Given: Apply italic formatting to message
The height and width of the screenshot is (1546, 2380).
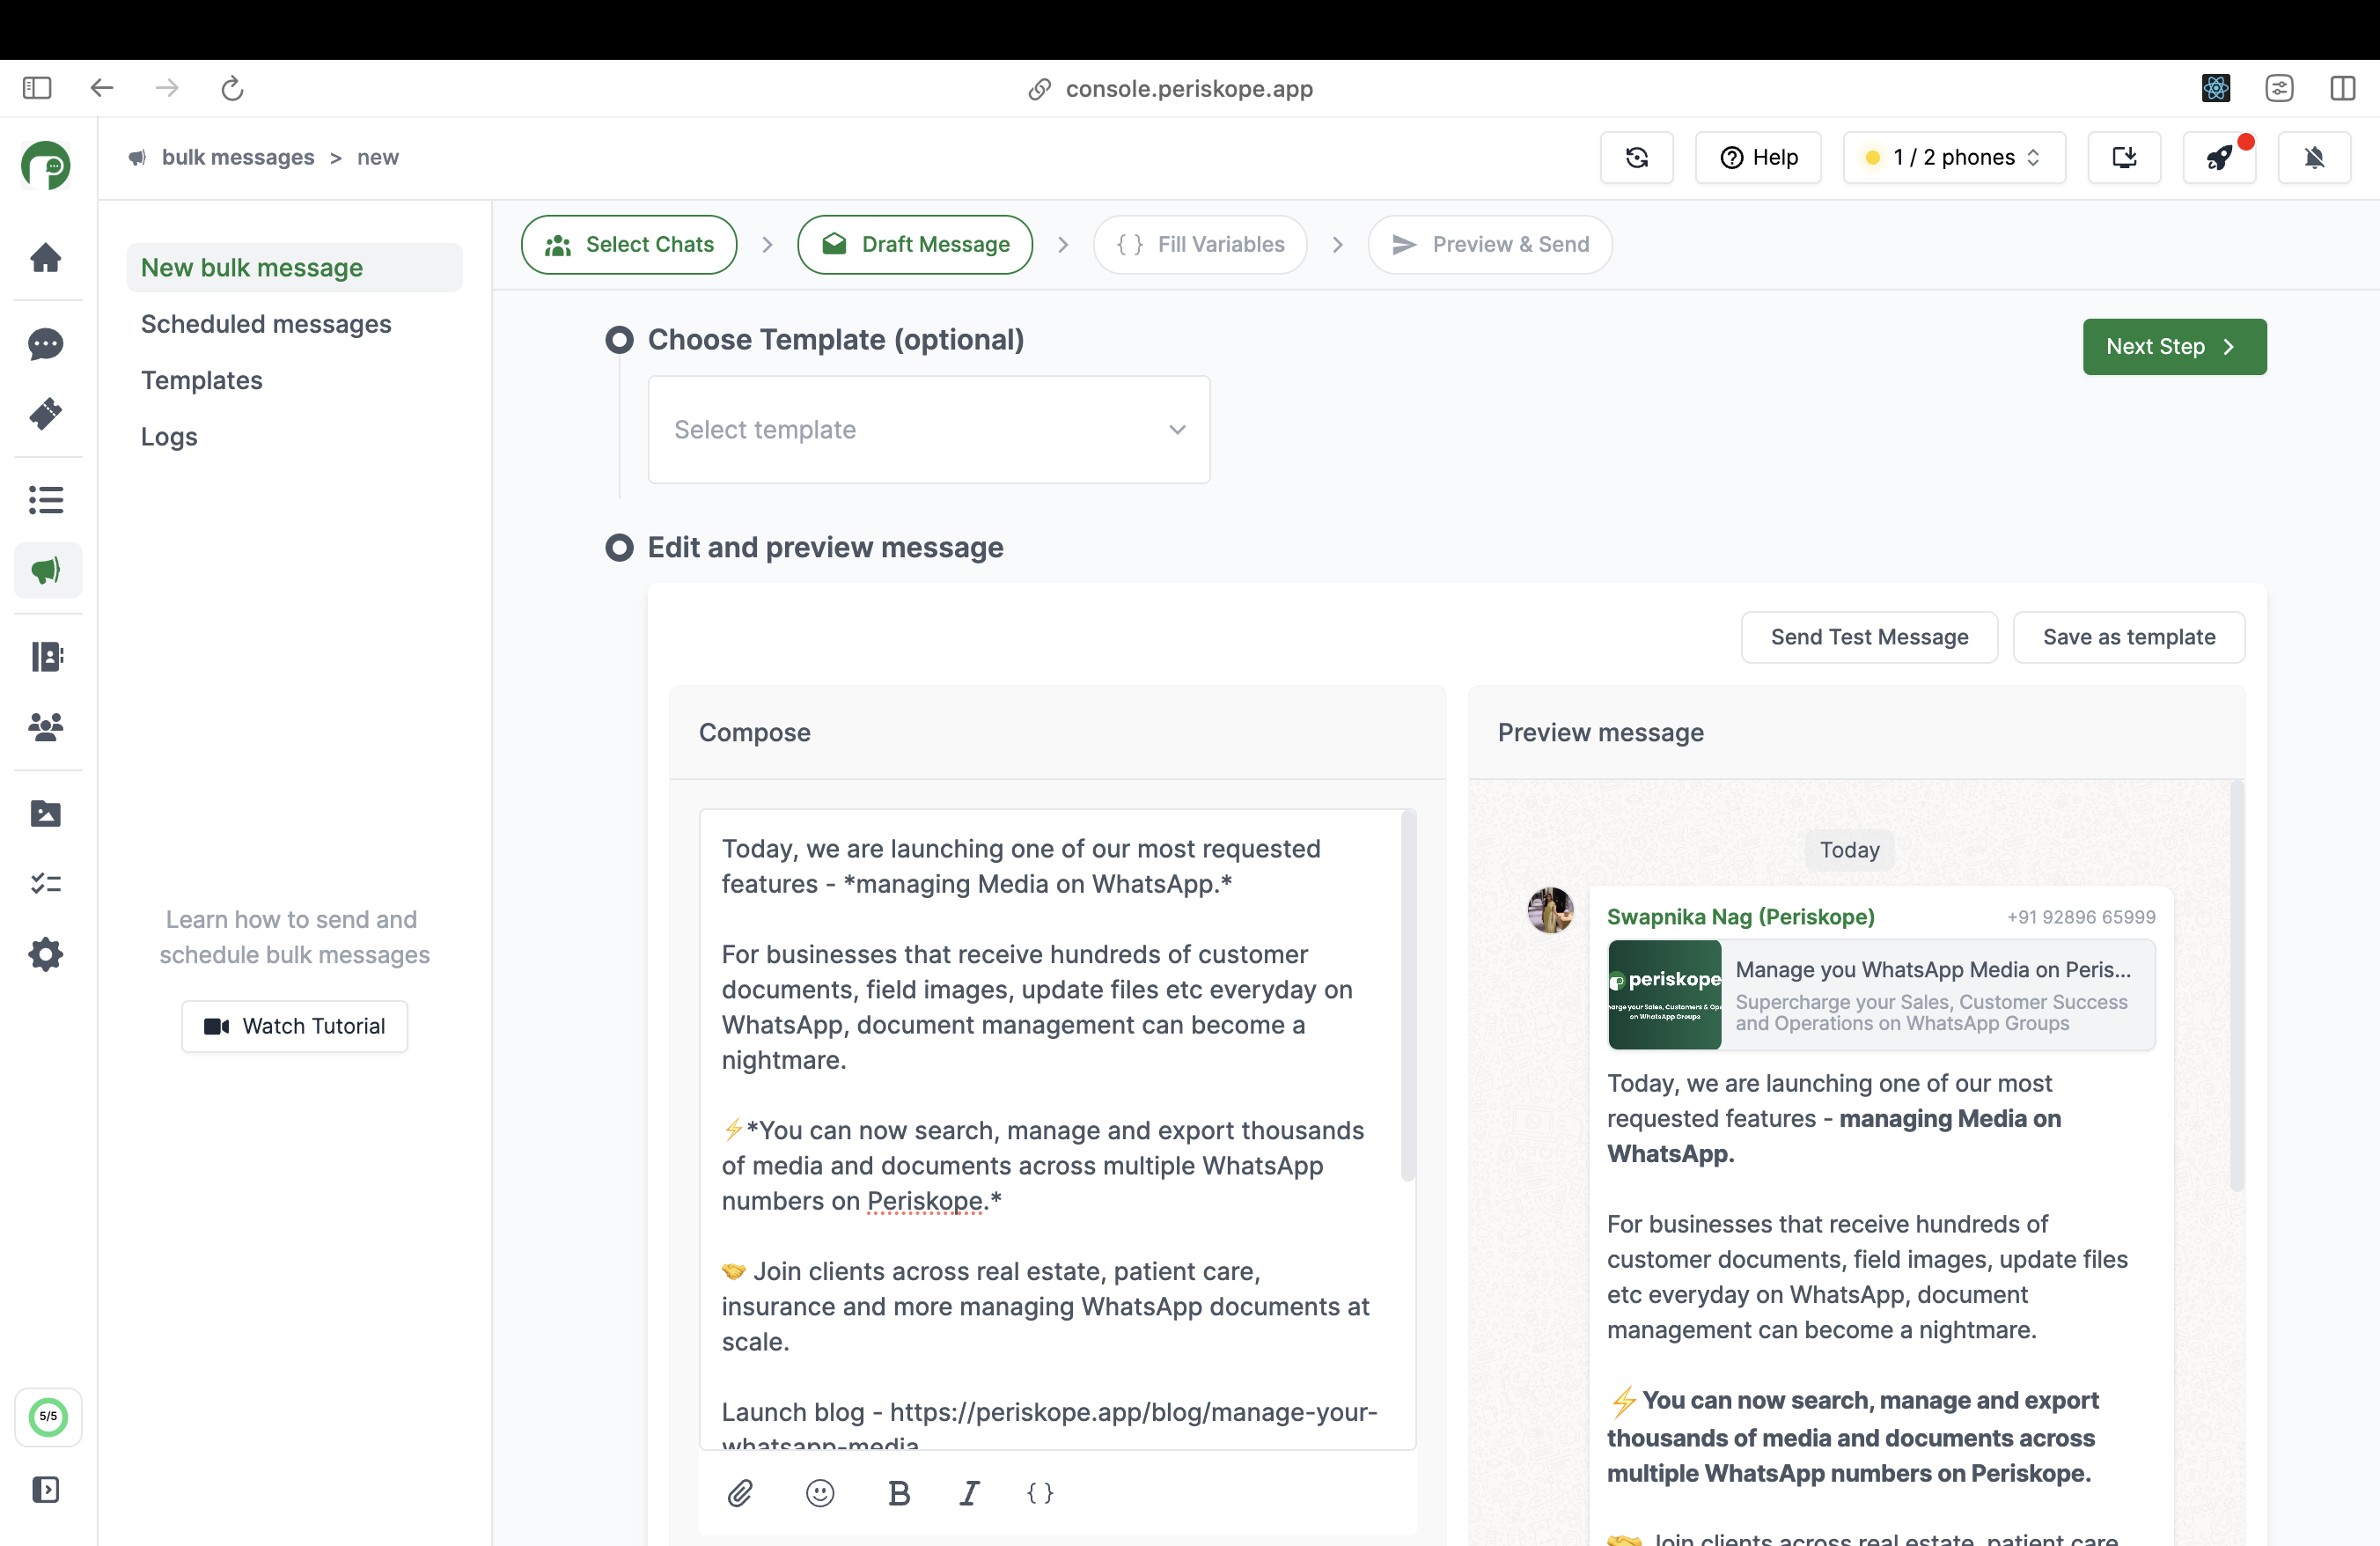Looking at the screenshot, I should [x=969, y=1494].
